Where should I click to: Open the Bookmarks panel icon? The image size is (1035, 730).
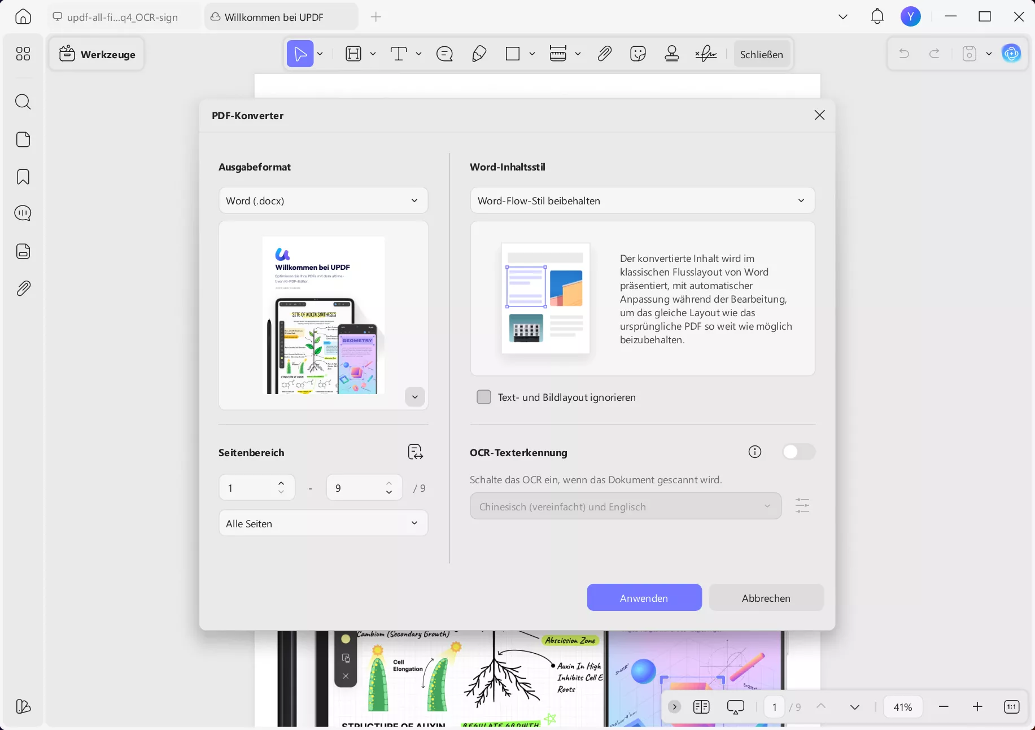click(23, 177)
